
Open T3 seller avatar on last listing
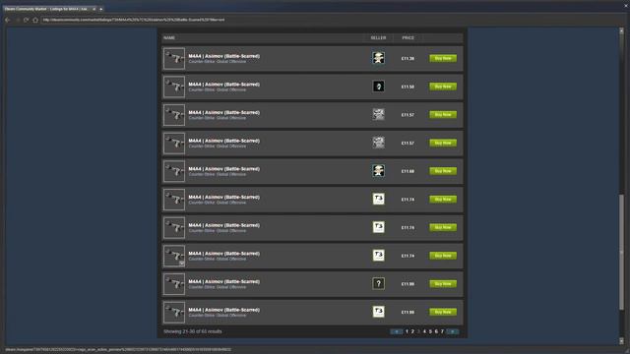click(378, 312)
